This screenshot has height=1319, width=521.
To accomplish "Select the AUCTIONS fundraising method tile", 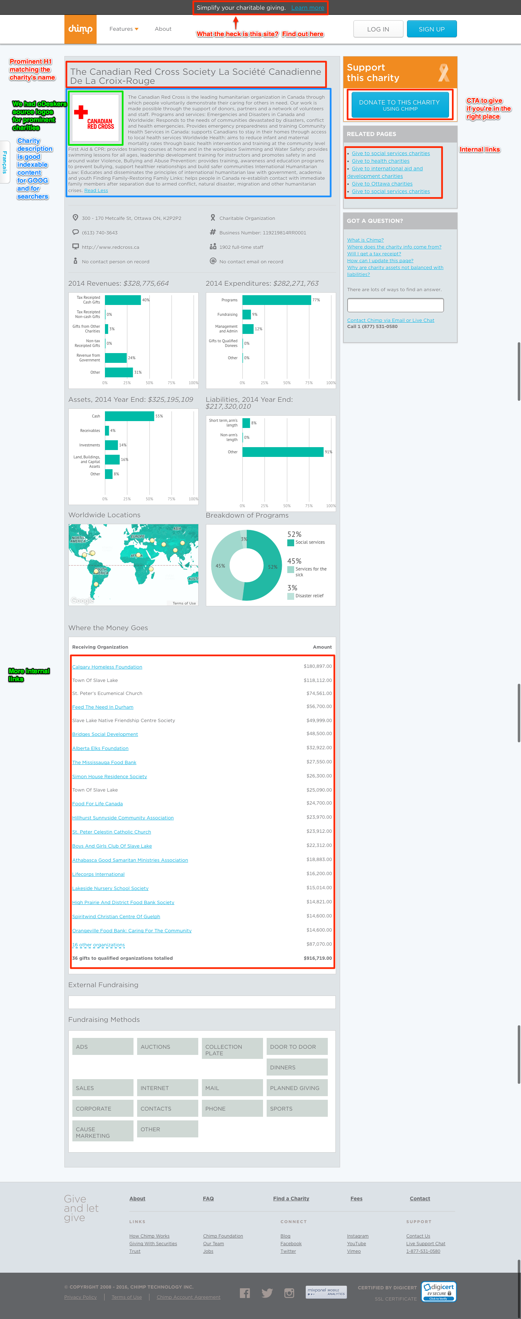I will point(168,1047).
